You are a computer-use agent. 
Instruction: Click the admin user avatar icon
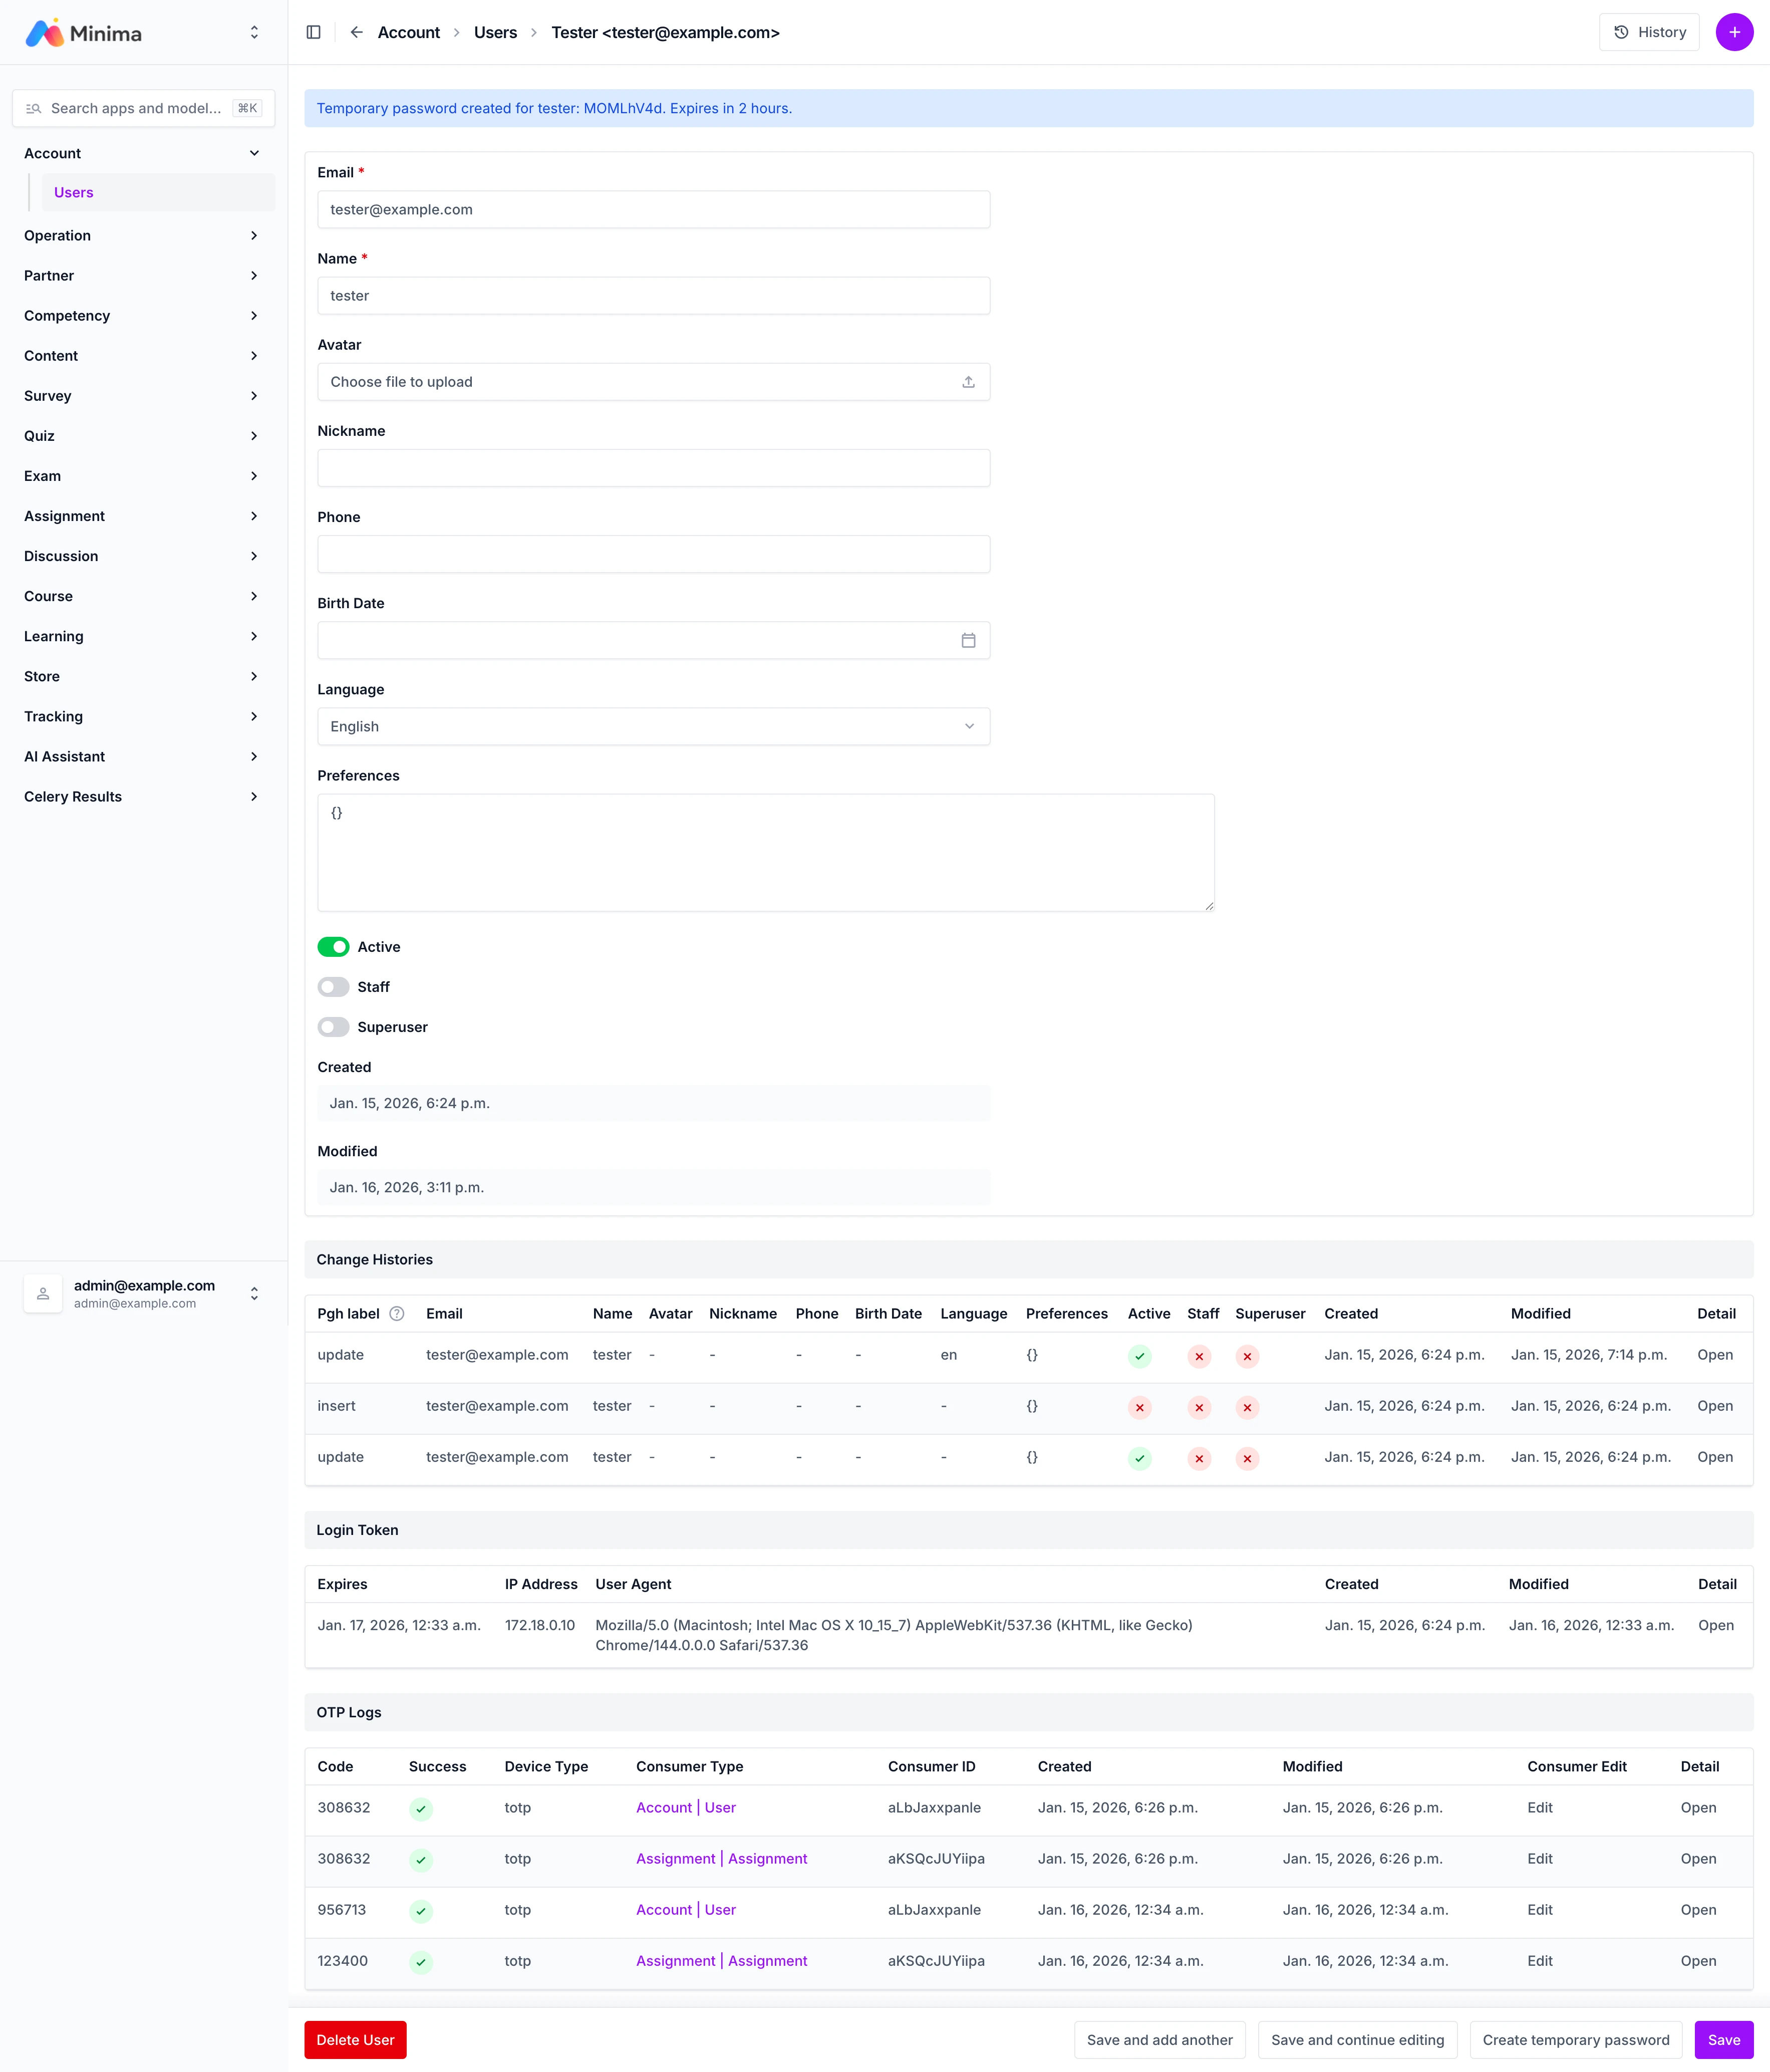[x=43, y=1294]
